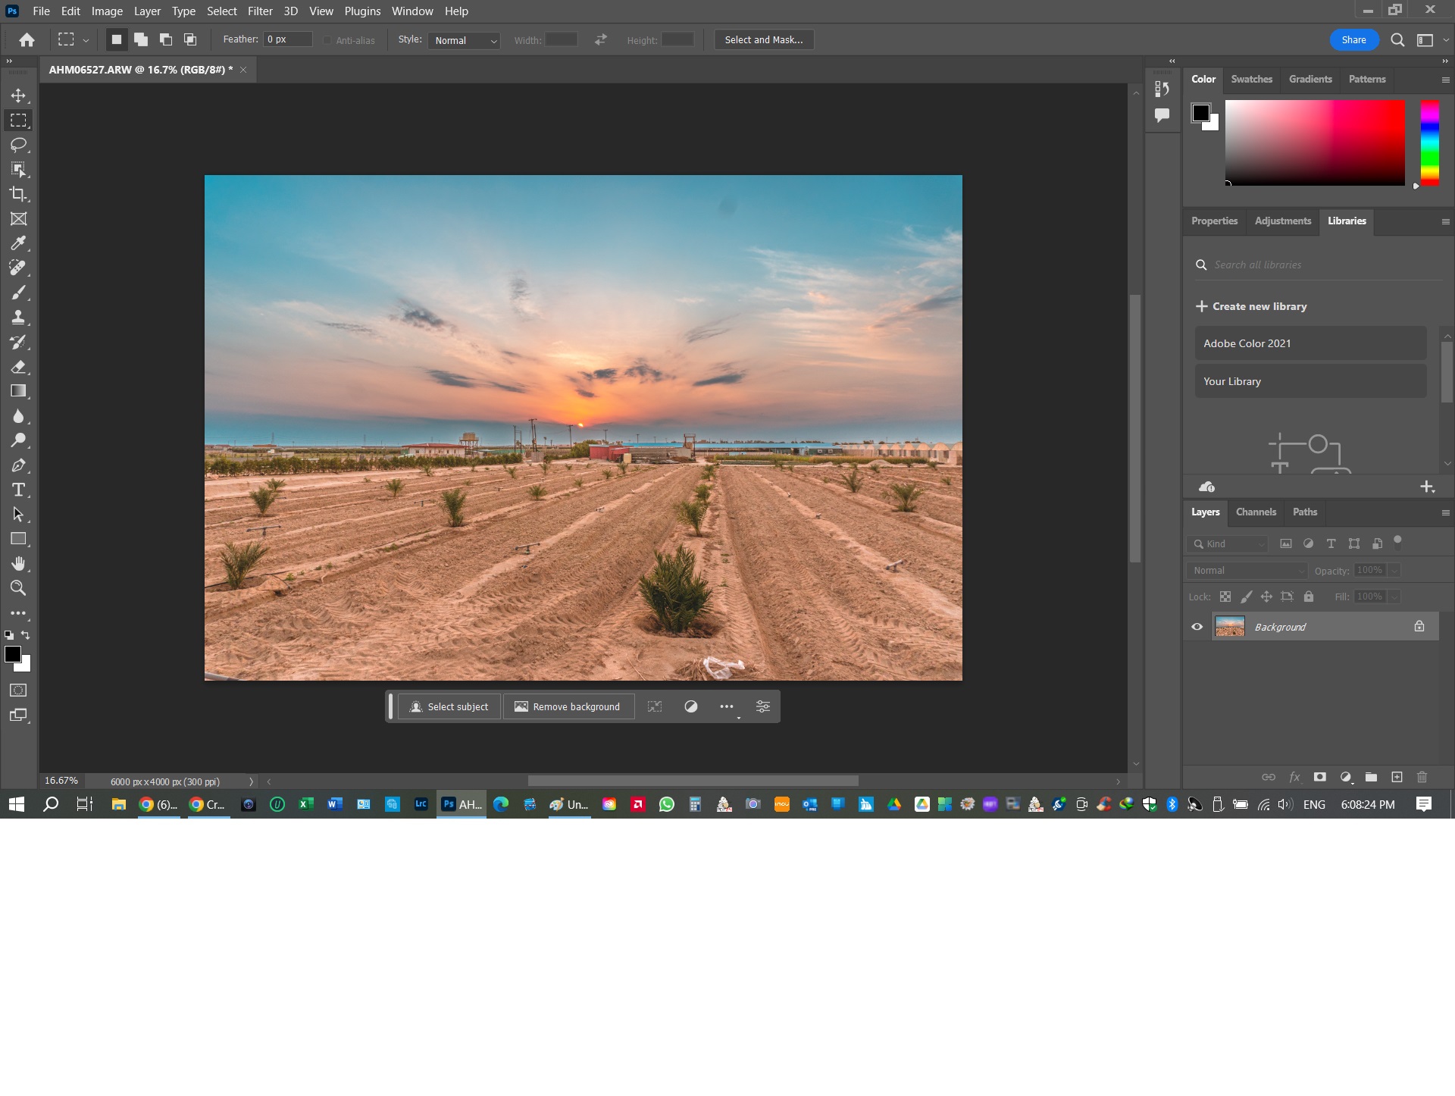Select the Clone Stamp tool
This screenshot has height=1096, width=1455.
tap(20, 318)
